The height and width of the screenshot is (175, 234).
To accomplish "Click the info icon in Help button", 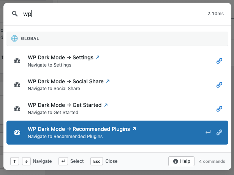I will [175, 161].
